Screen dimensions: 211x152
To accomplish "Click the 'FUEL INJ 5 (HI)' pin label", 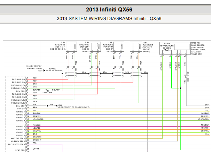I will click(x=18, y=82).
